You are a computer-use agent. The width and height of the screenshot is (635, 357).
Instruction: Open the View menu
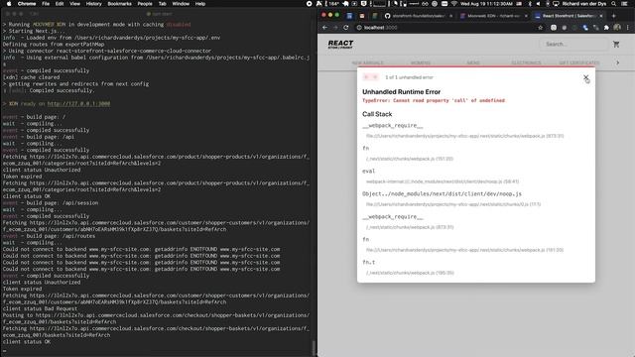point(75,4)
